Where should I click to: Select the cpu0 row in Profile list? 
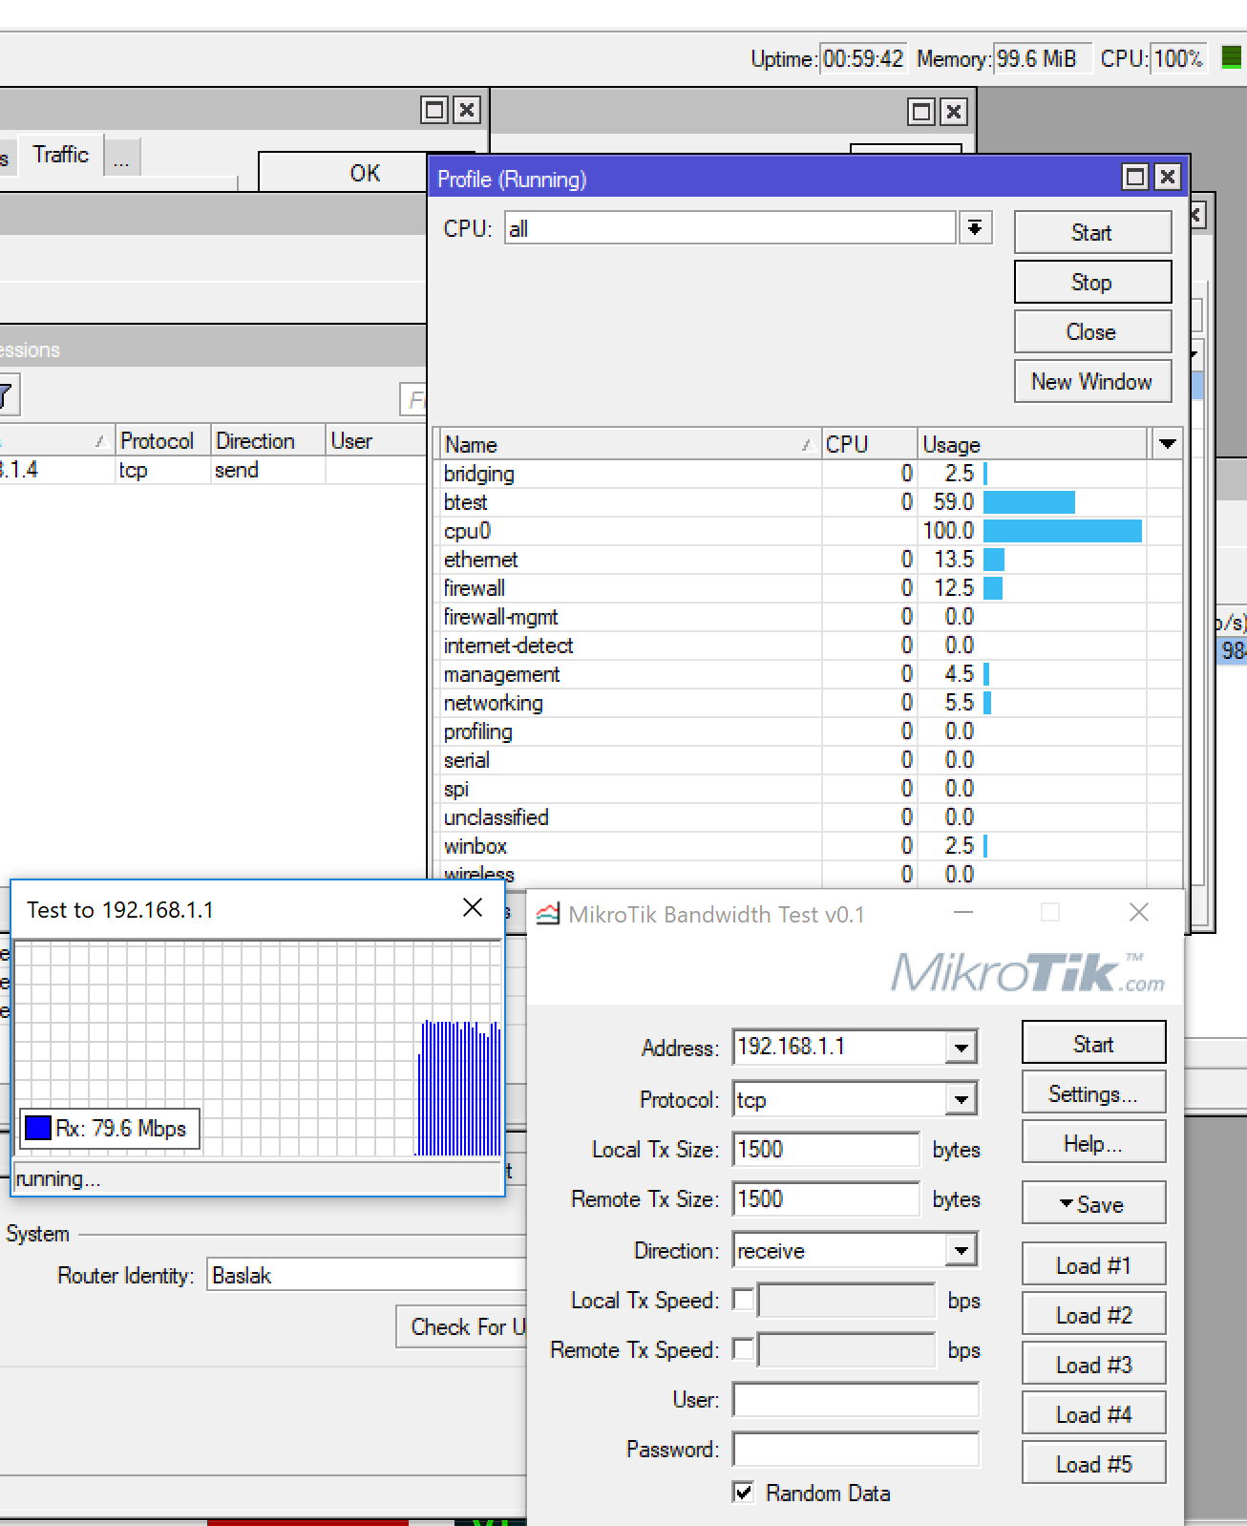click(808, 531)
